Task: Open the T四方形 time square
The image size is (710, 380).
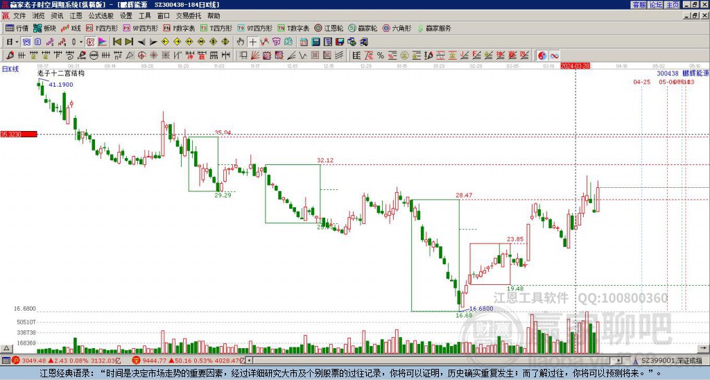Action: pyautogui.click(x=216, y=28)
